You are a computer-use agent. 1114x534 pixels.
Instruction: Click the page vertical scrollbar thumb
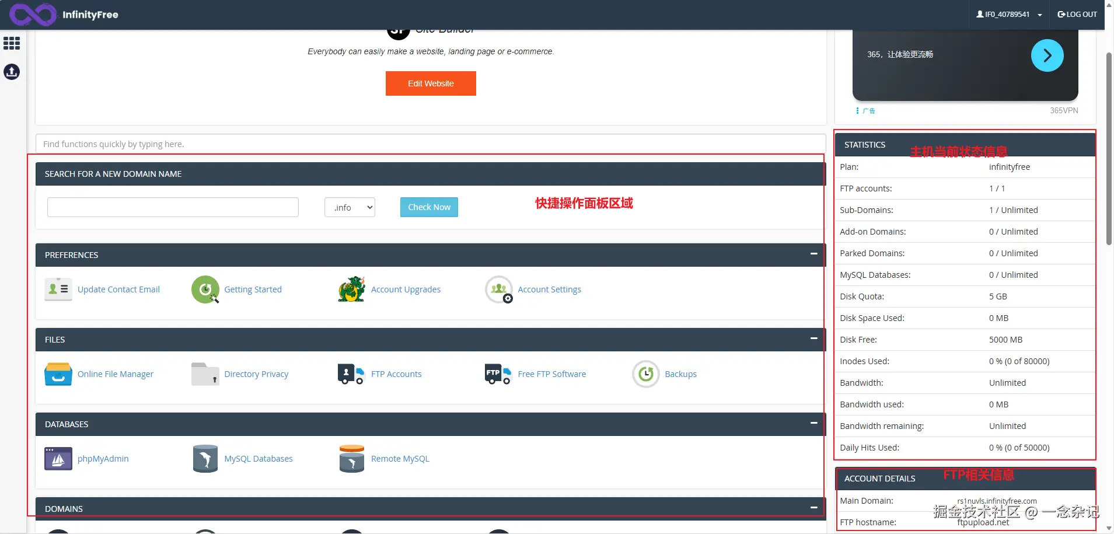click(1109, 149)
